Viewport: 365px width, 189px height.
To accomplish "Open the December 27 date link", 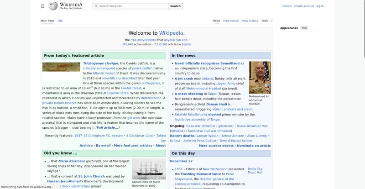I will tap(181, 161).
